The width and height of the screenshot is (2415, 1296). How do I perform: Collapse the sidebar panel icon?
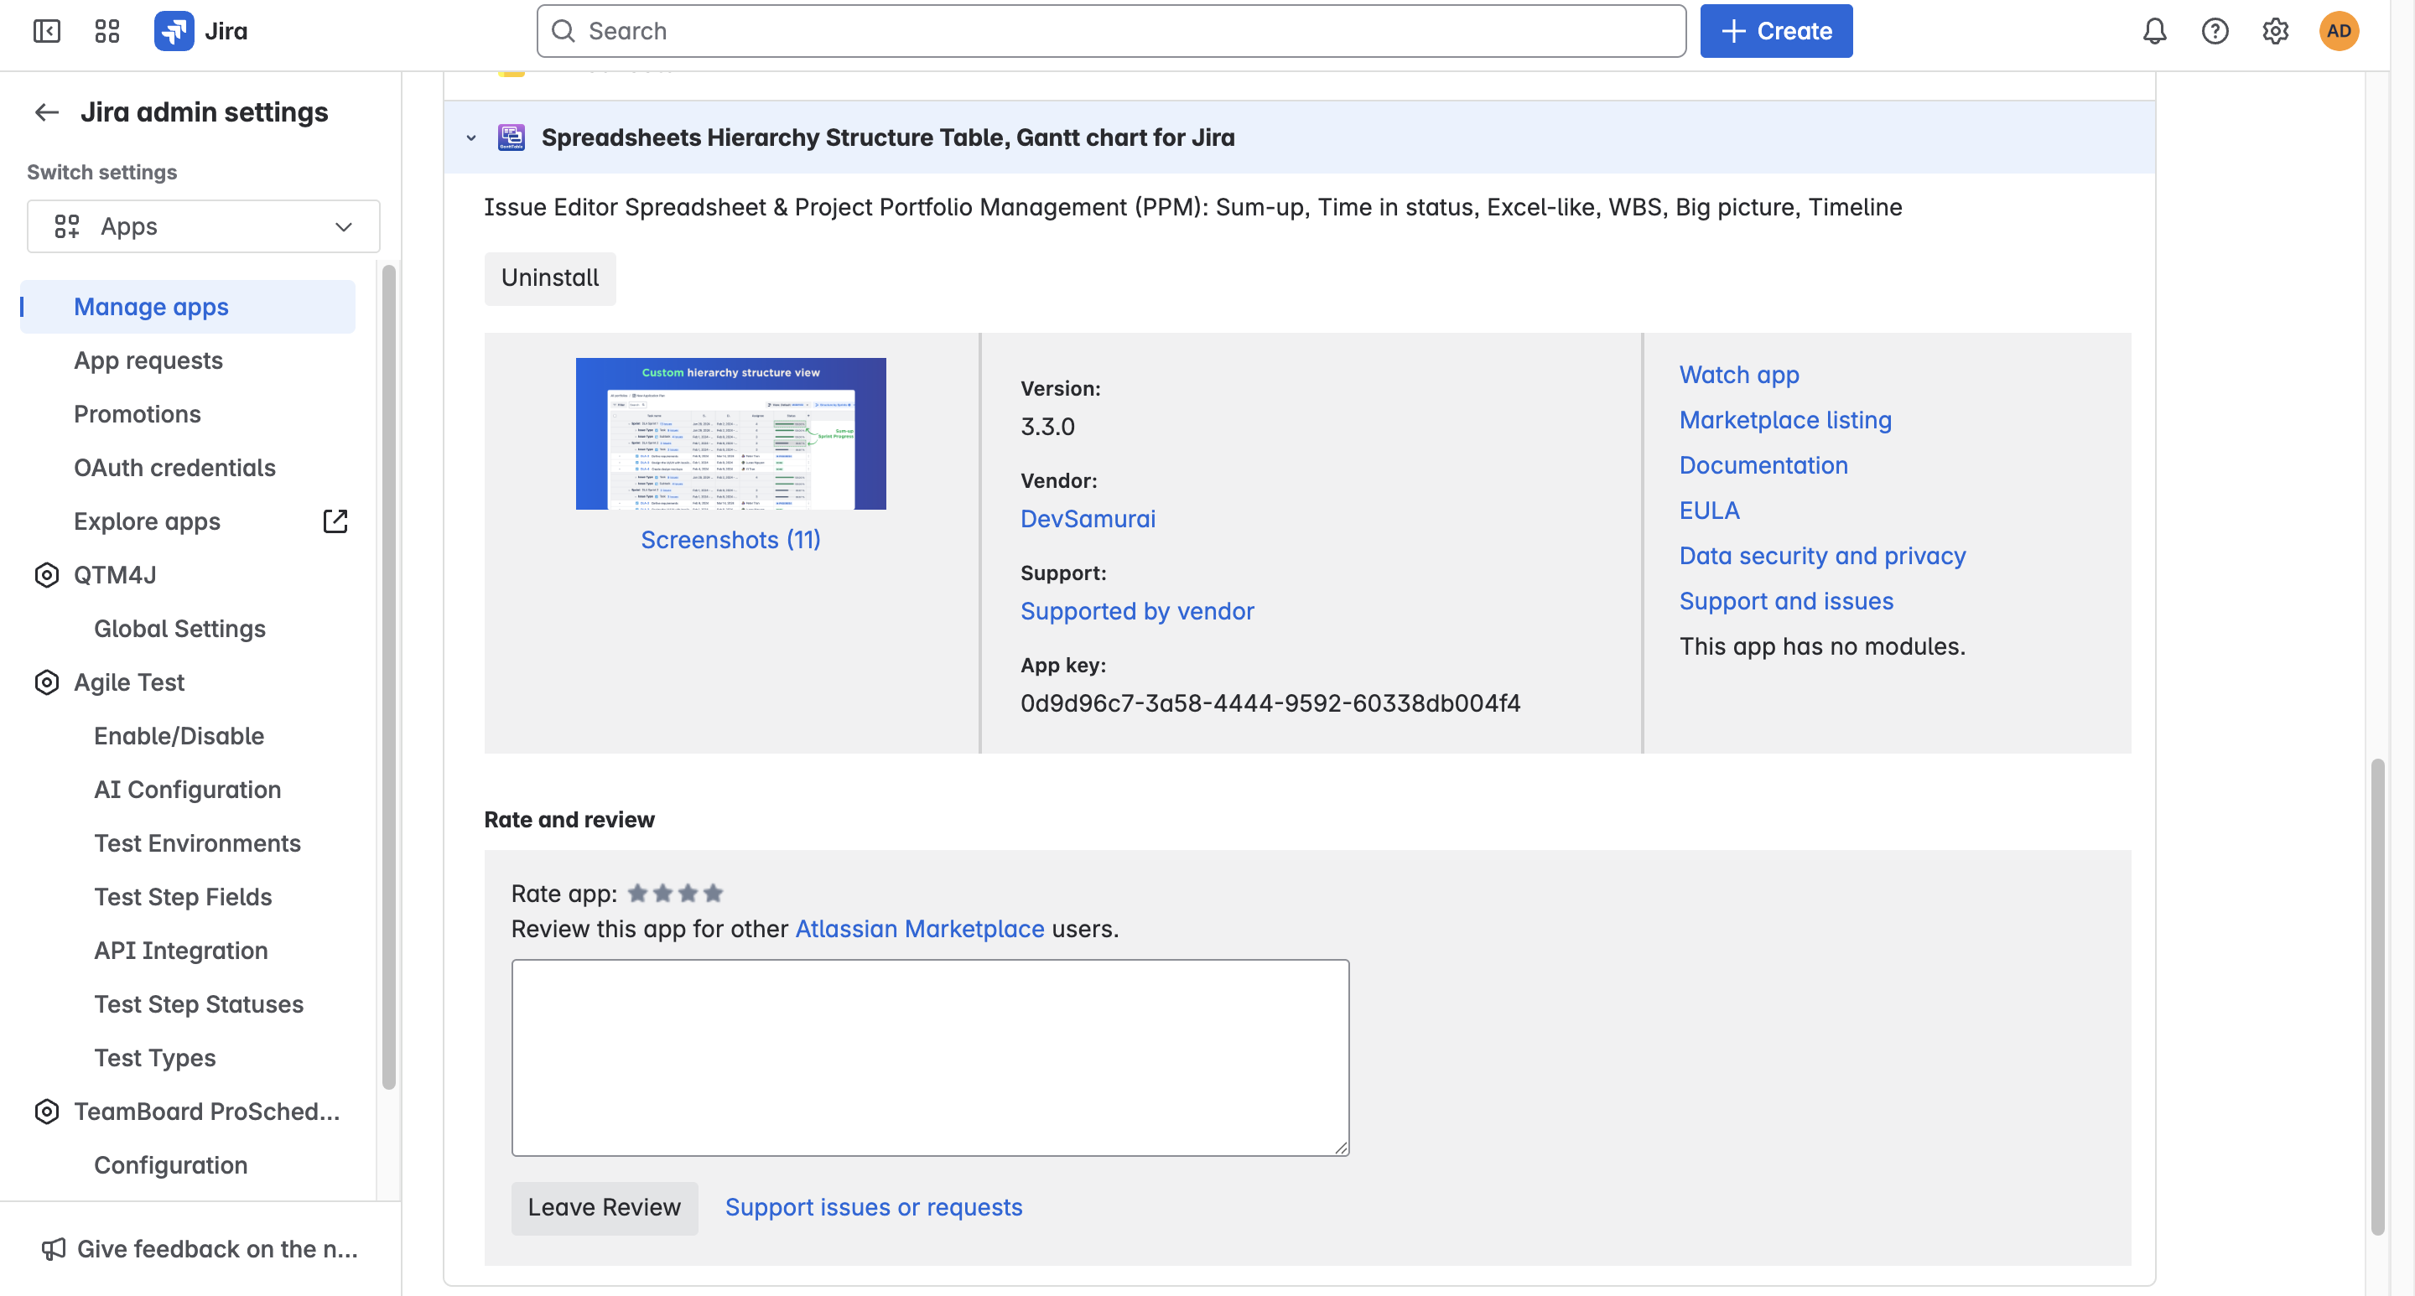pyautogui.click(x=46, y=31)
